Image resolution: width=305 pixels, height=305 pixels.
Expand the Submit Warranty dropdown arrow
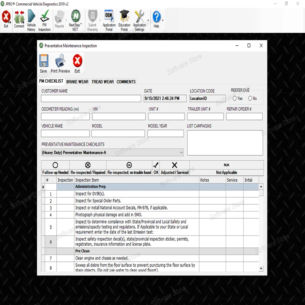(100, 20)
